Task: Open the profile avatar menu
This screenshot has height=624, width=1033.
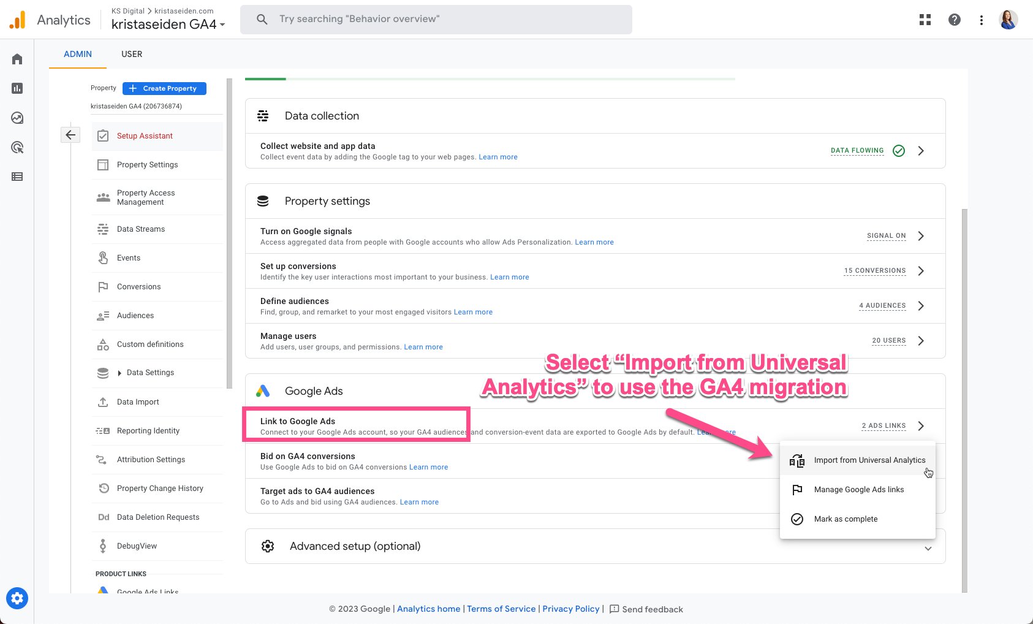Action: 1008,19
